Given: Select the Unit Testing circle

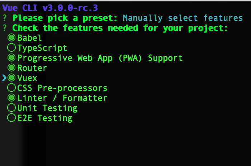Looking at the screenshot, I should 11,108.
